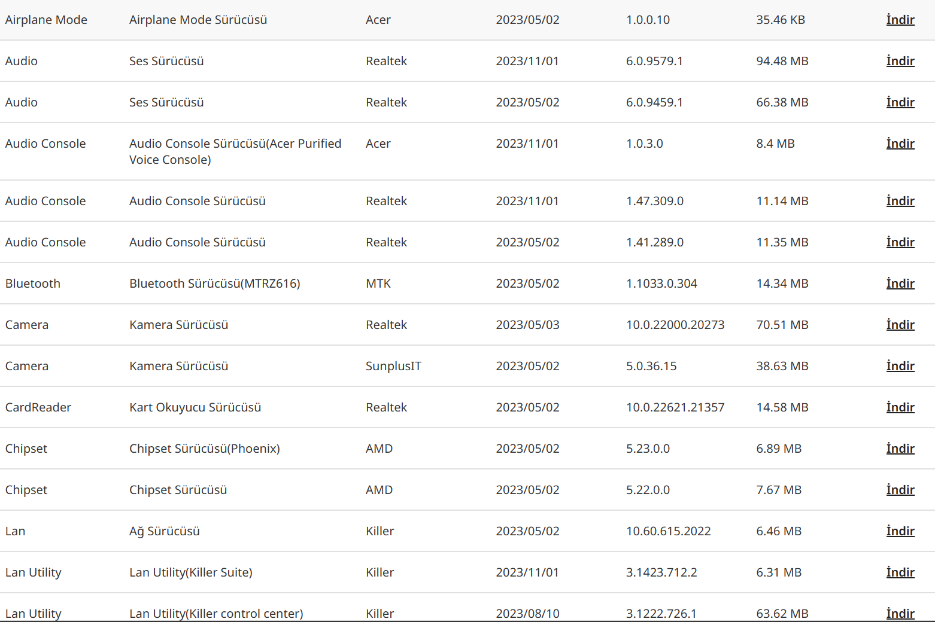Click the category cell "Bluetooth"
Screen dimensions: 935x622
[x=33, y=283]
